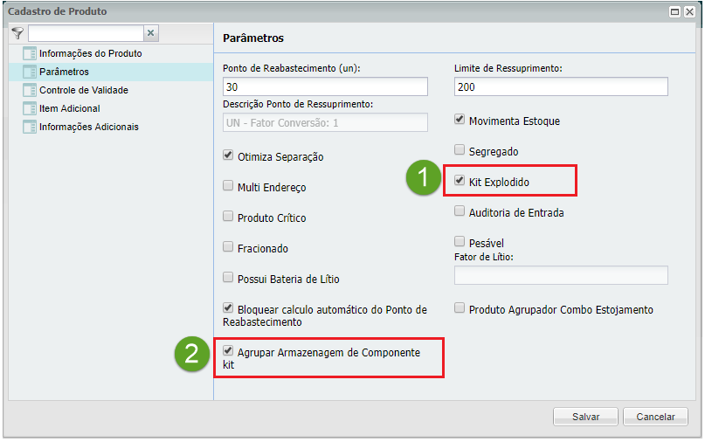Close the Cadastro de Produto dialog
This screenshot has height=442, width=705.
[x=690, y=12]
